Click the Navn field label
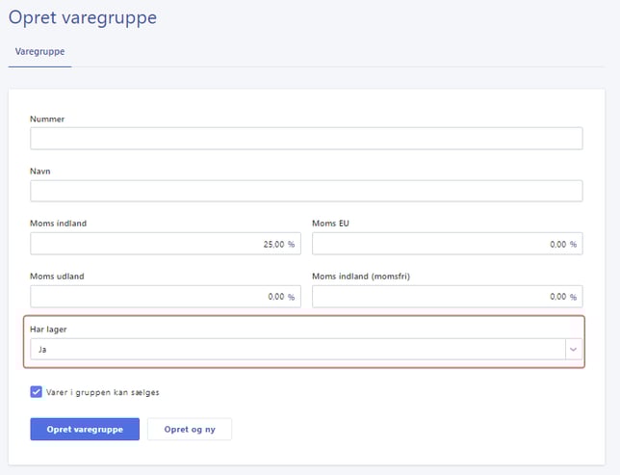 [41, 171]
